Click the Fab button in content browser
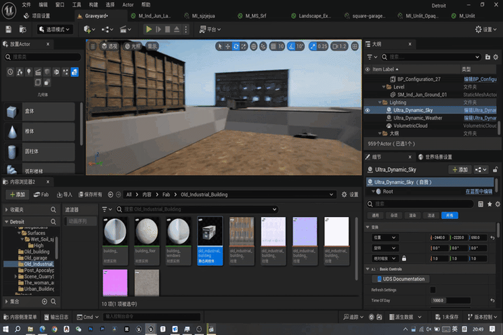The image size is (503, 335). pyautogui.click(x=41, y=195)
